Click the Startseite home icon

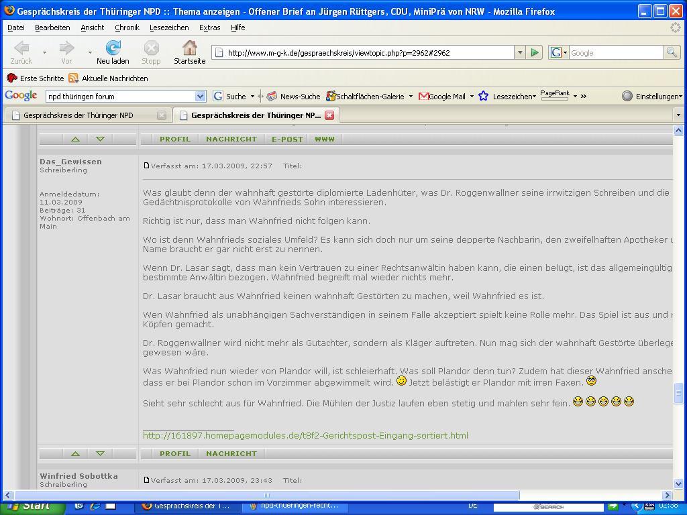pos(190,48)
